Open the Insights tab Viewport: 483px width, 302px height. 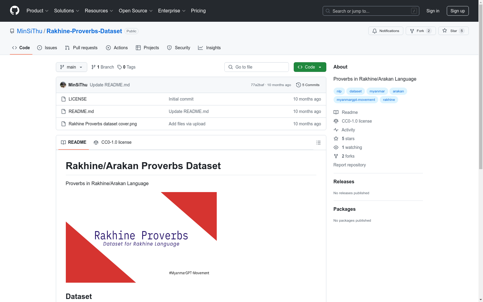point(209,48)
